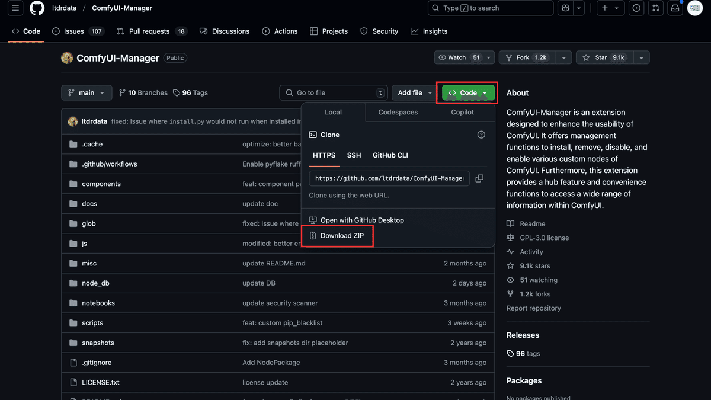711x400 pixels.
Task: Expand the Fork options dropdown arrow
Action: 563,57
